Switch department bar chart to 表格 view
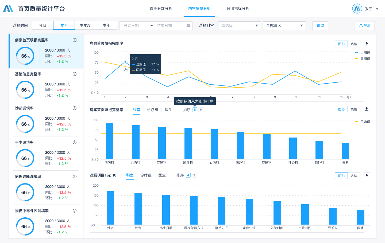 click(354, 109)
